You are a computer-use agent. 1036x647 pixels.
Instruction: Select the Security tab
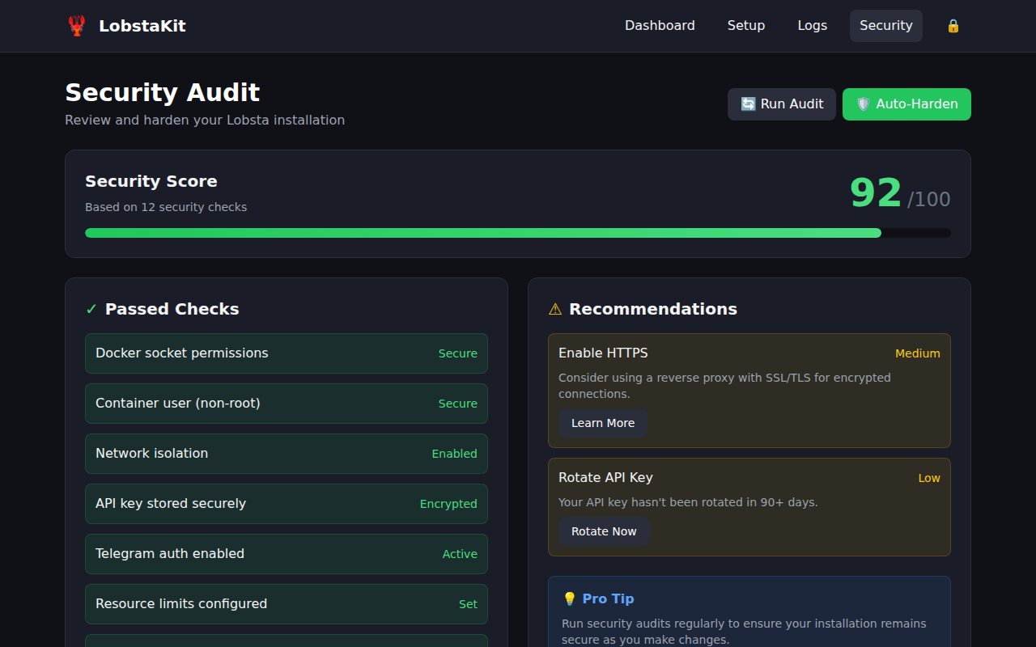coord(885,25)
